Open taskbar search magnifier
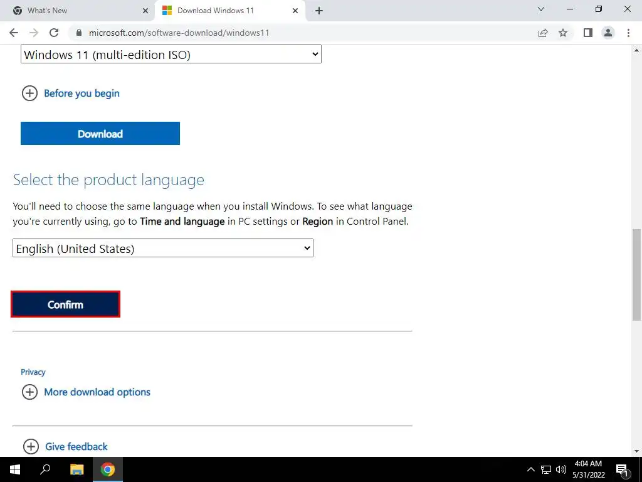The width and height of the screenshot is (642, 482). [x=45, y=469]
